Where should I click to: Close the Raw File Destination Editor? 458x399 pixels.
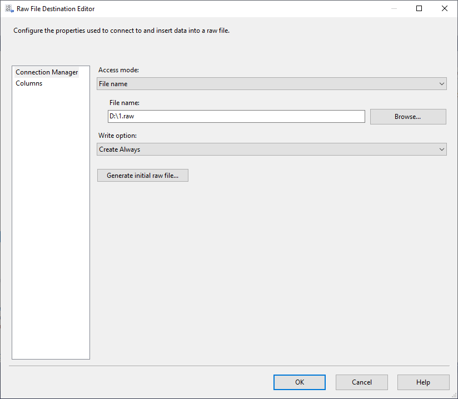(443, 8)
